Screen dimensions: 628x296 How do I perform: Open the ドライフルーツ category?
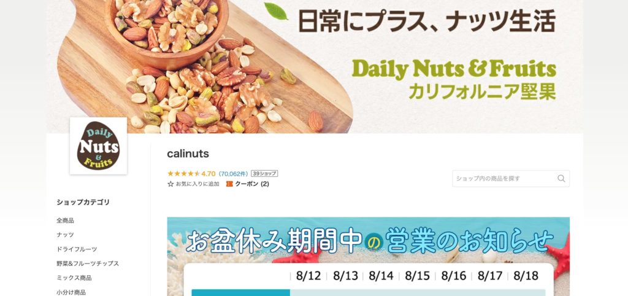[x=77, y=249]
